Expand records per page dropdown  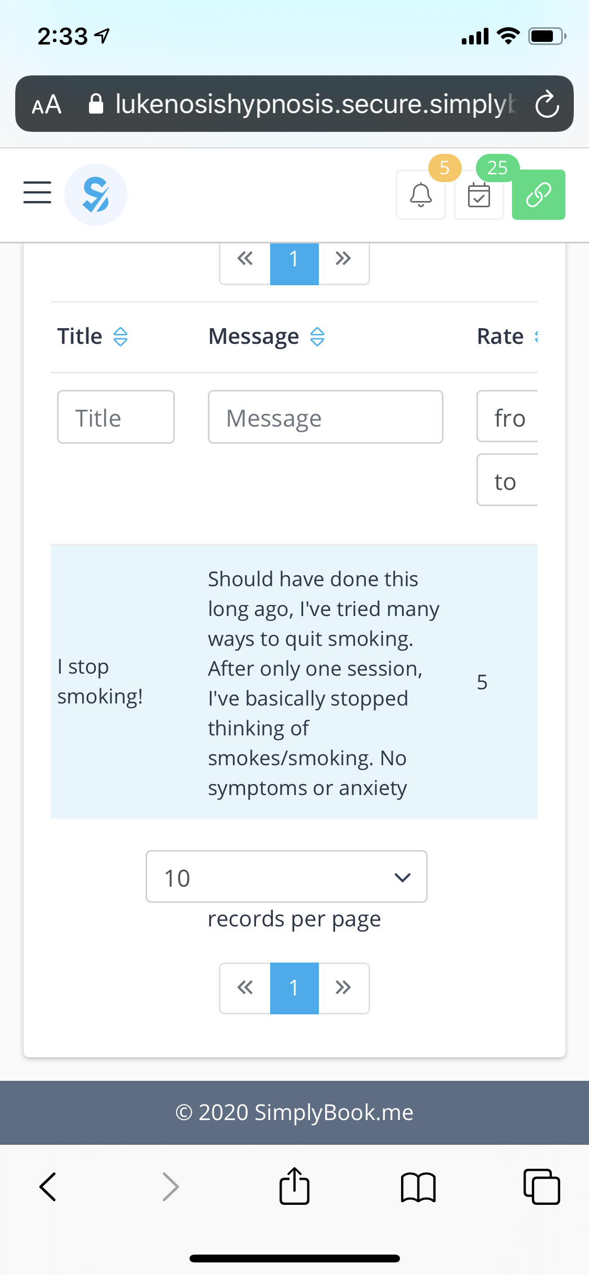tap(286, 876)
